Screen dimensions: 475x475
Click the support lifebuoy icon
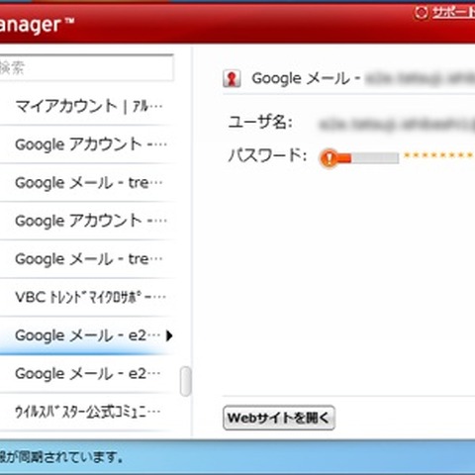pyautogui.click(x=421, y=13)
